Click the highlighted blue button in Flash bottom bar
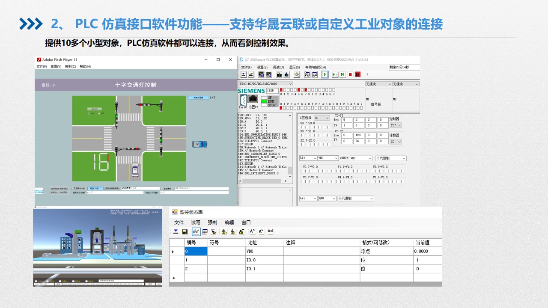 [x=95, y=188]
